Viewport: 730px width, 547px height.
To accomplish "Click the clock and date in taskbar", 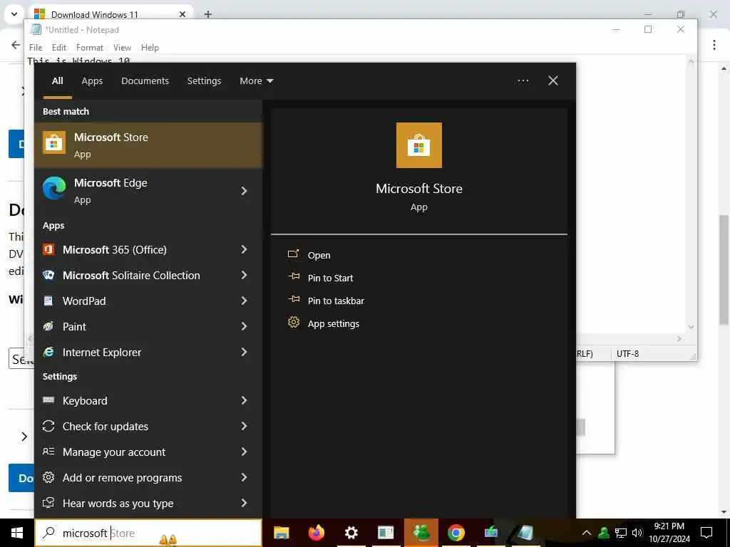I will pos(669,533).
